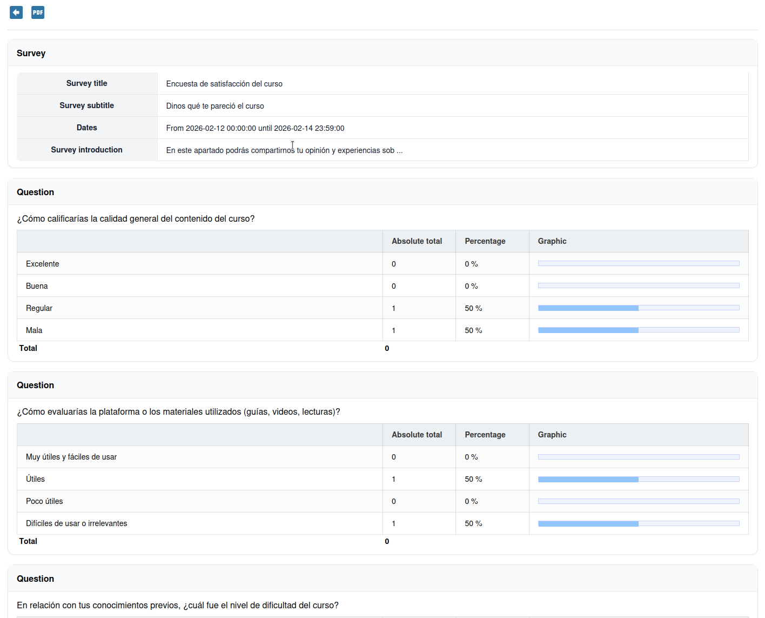Click the course difficulty level question text

178,606
